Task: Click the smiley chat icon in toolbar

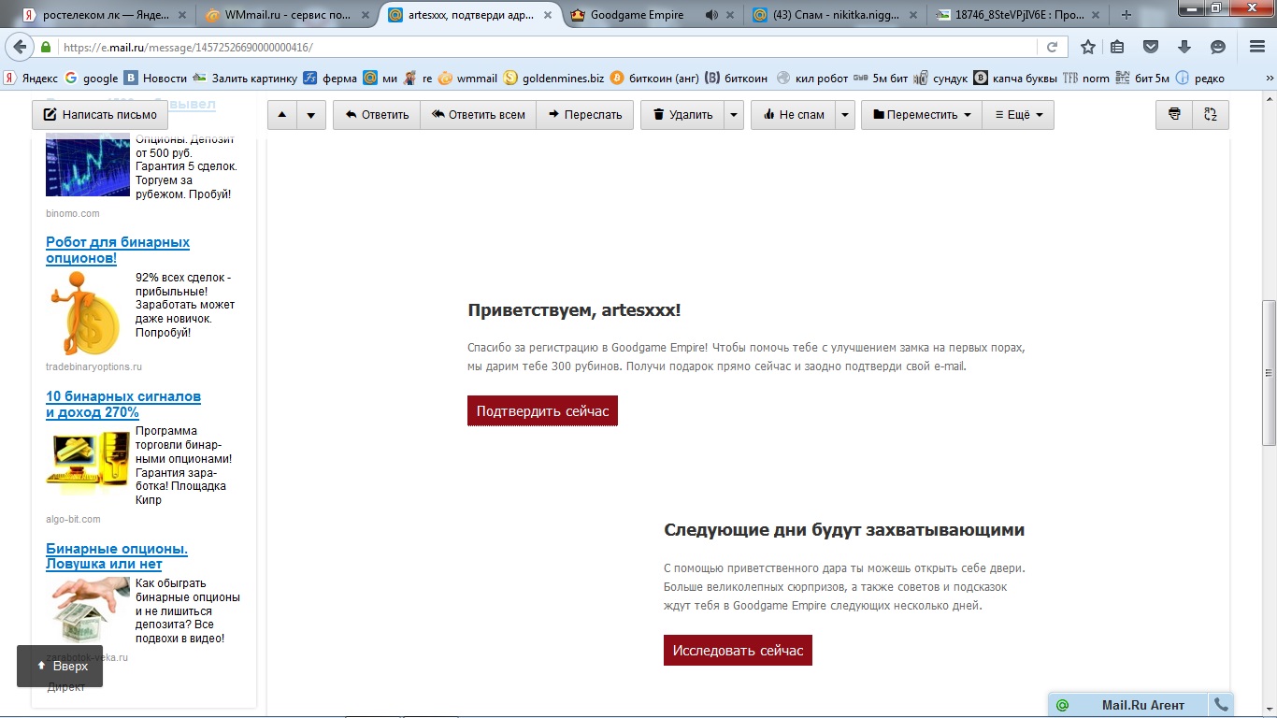Action: [x=1218, y=47]
